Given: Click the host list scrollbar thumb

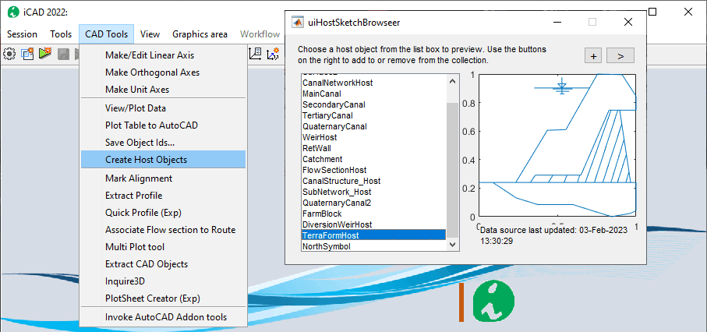Looking at the screenshot, I should tap(452, 161).
